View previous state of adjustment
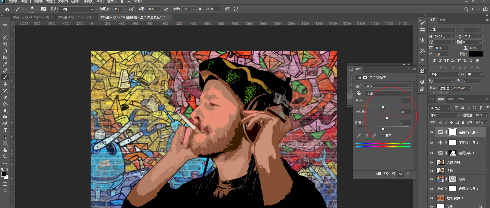This screenshot has width=490, height=208. coord(386,174)
